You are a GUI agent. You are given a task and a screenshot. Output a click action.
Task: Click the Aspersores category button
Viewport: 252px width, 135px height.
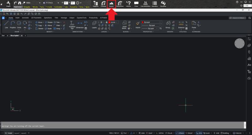(x=18, y=6)
